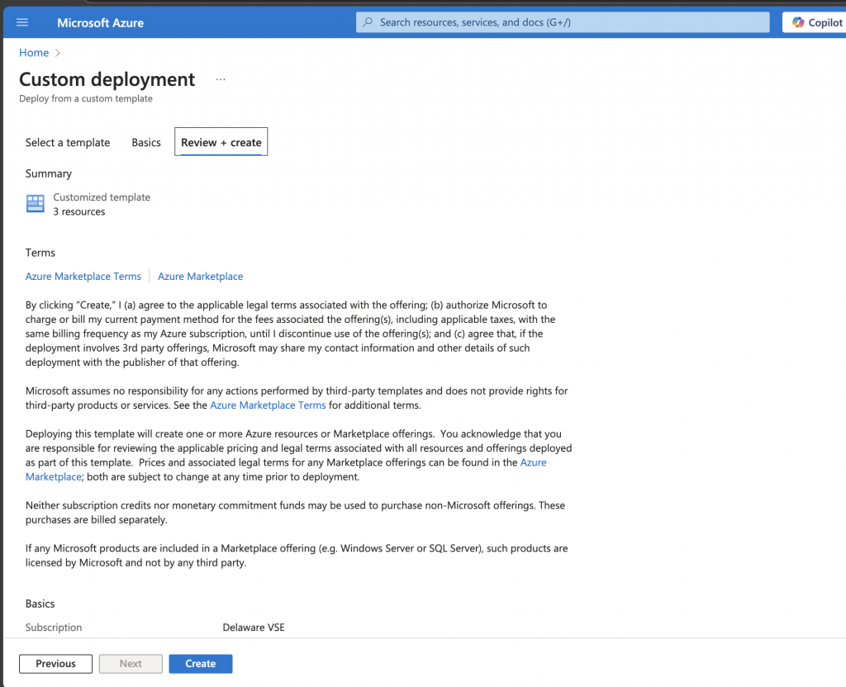Click the search magnifier icon
Screen dimensions: 846x687
tap(368, 22)
